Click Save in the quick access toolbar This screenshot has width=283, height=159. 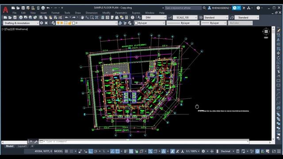[x=23, y=8]
